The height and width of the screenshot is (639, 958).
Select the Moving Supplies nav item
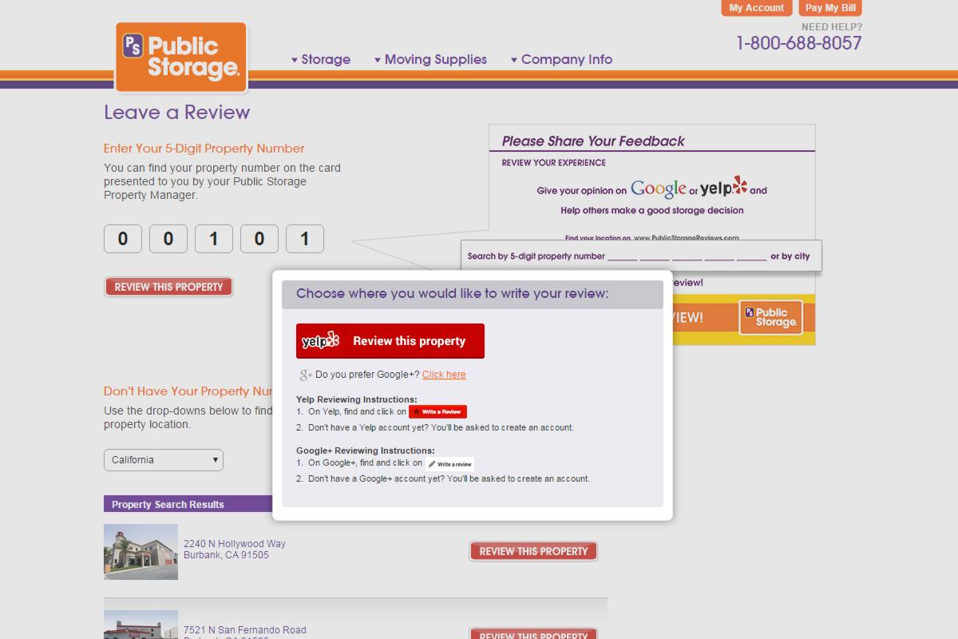(x=436, y=59)
